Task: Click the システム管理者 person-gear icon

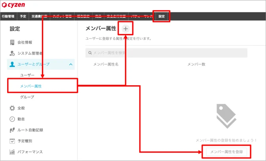Action: (x=12, y=53)
